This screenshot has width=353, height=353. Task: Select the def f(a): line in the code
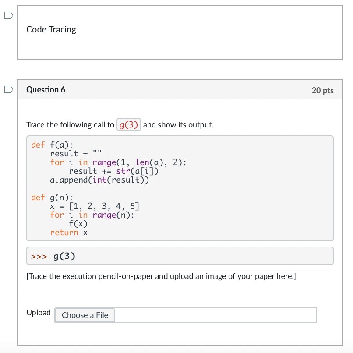coord(49,145)
